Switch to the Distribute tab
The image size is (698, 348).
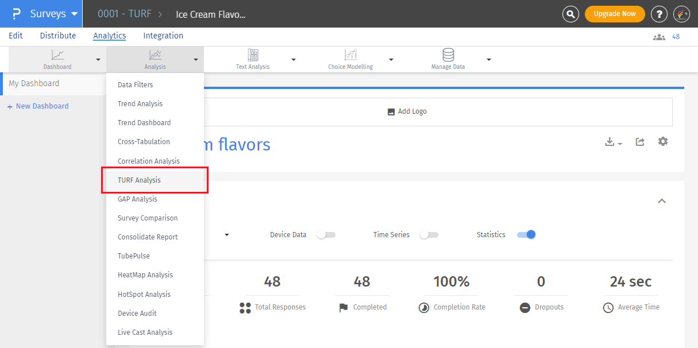point(58,36)
